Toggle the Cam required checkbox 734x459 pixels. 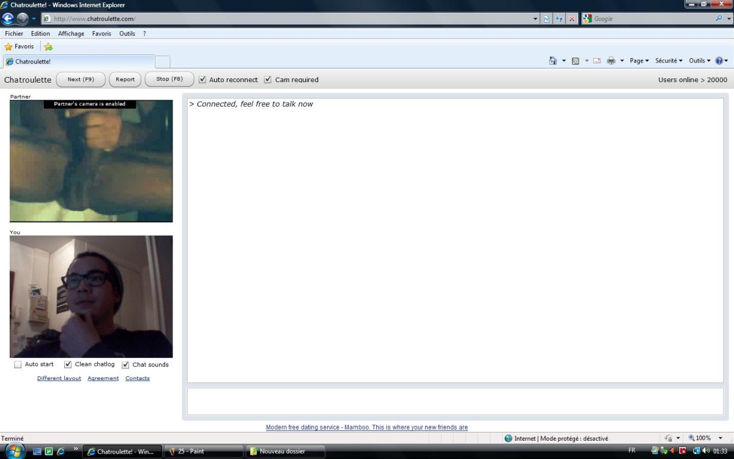tap(267, 80)
